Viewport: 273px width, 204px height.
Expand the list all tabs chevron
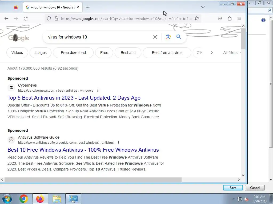click(x=203, y=7)
